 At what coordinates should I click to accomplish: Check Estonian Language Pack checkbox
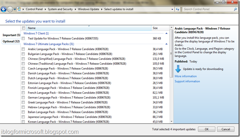(23, 83)
